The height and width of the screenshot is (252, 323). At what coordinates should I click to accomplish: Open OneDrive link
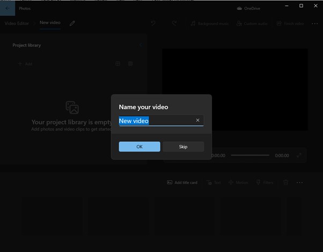click(x=248, y=9)
